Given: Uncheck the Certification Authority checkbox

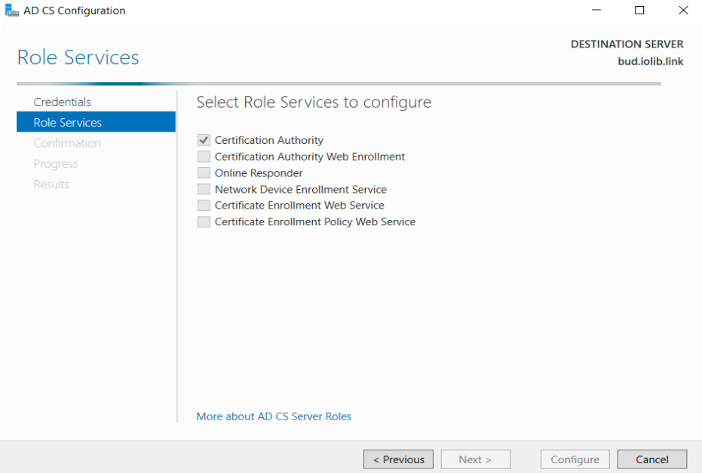Looking at the screenshot, I should tap(204, 140).
